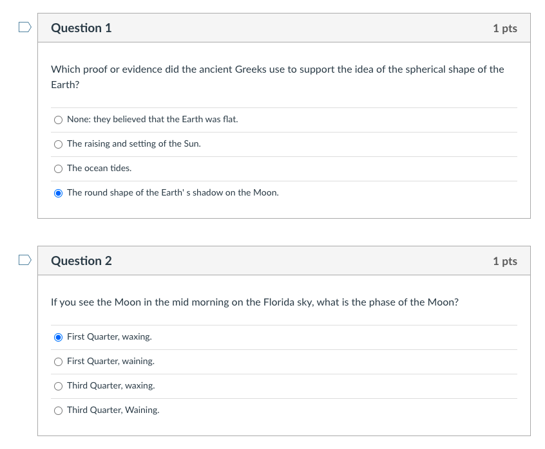Select the radio circle beside 'The ocean tides.'
The width and height of the screenshot is (545, 449).
59,169
